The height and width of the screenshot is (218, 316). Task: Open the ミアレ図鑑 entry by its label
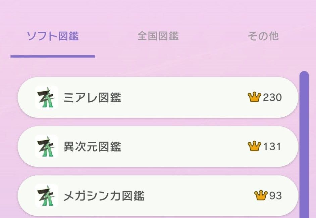pyautogui.click(x=92, y=98)
